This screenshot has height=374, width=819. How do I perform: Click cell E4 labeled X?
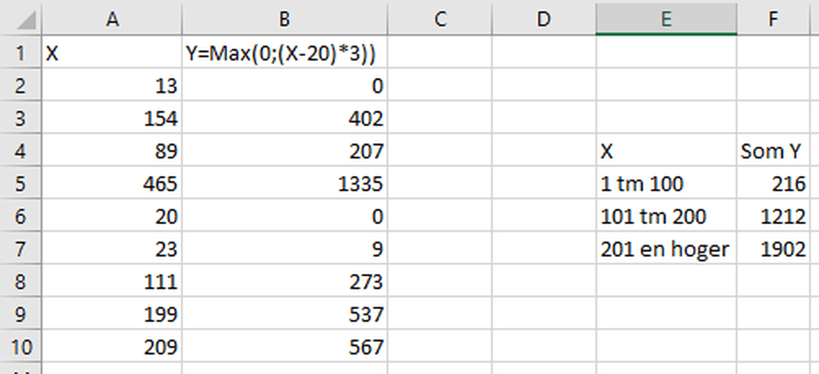[x=666, y=150]
